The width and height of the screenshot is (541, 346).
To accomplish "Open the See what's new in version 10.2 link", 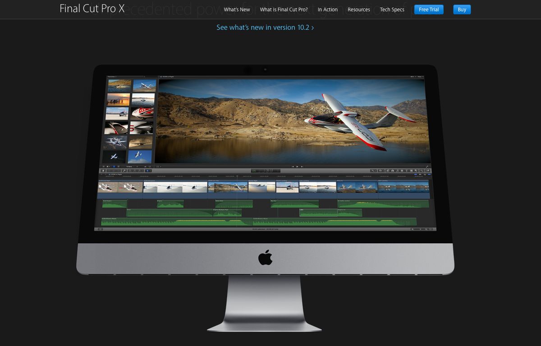I will coord(265,27).
